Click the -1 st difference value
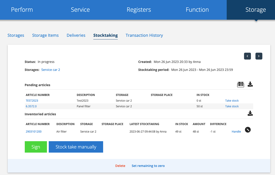 click(213, 131)
